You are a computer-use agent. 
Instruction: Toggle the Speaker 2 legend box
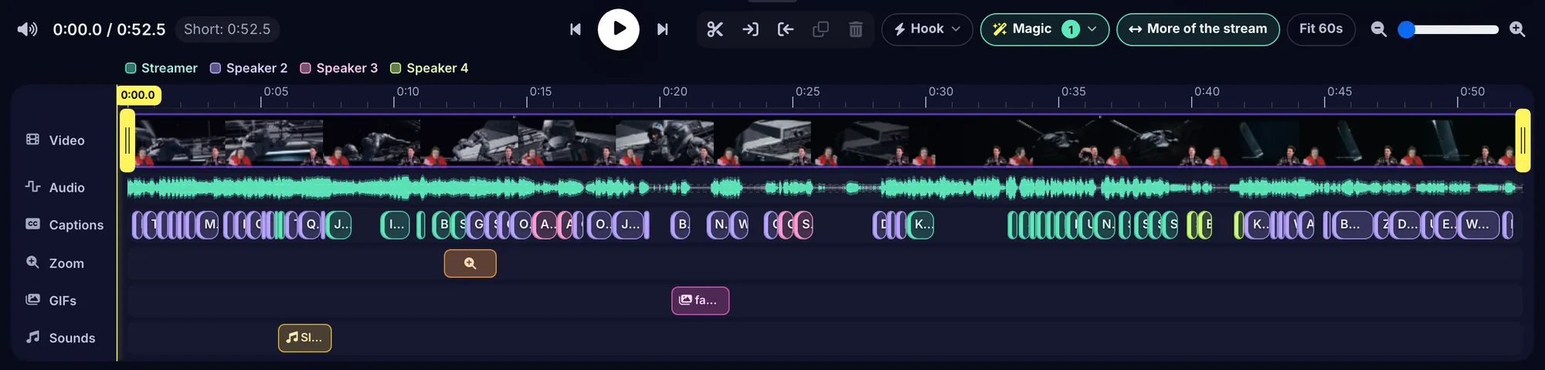(x=216, y=68)
